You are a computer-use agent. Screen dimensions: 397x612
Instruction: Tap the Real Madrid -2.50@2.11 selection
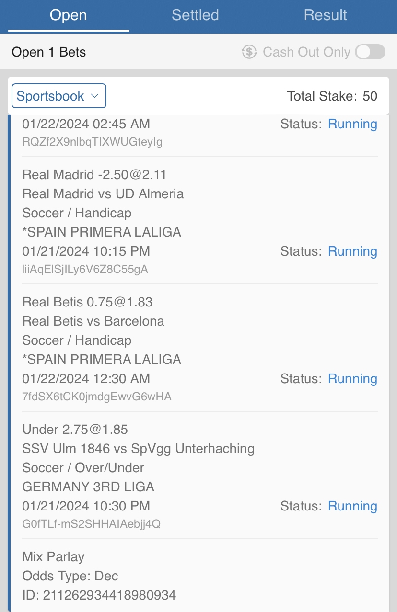[x=94, y=175]
